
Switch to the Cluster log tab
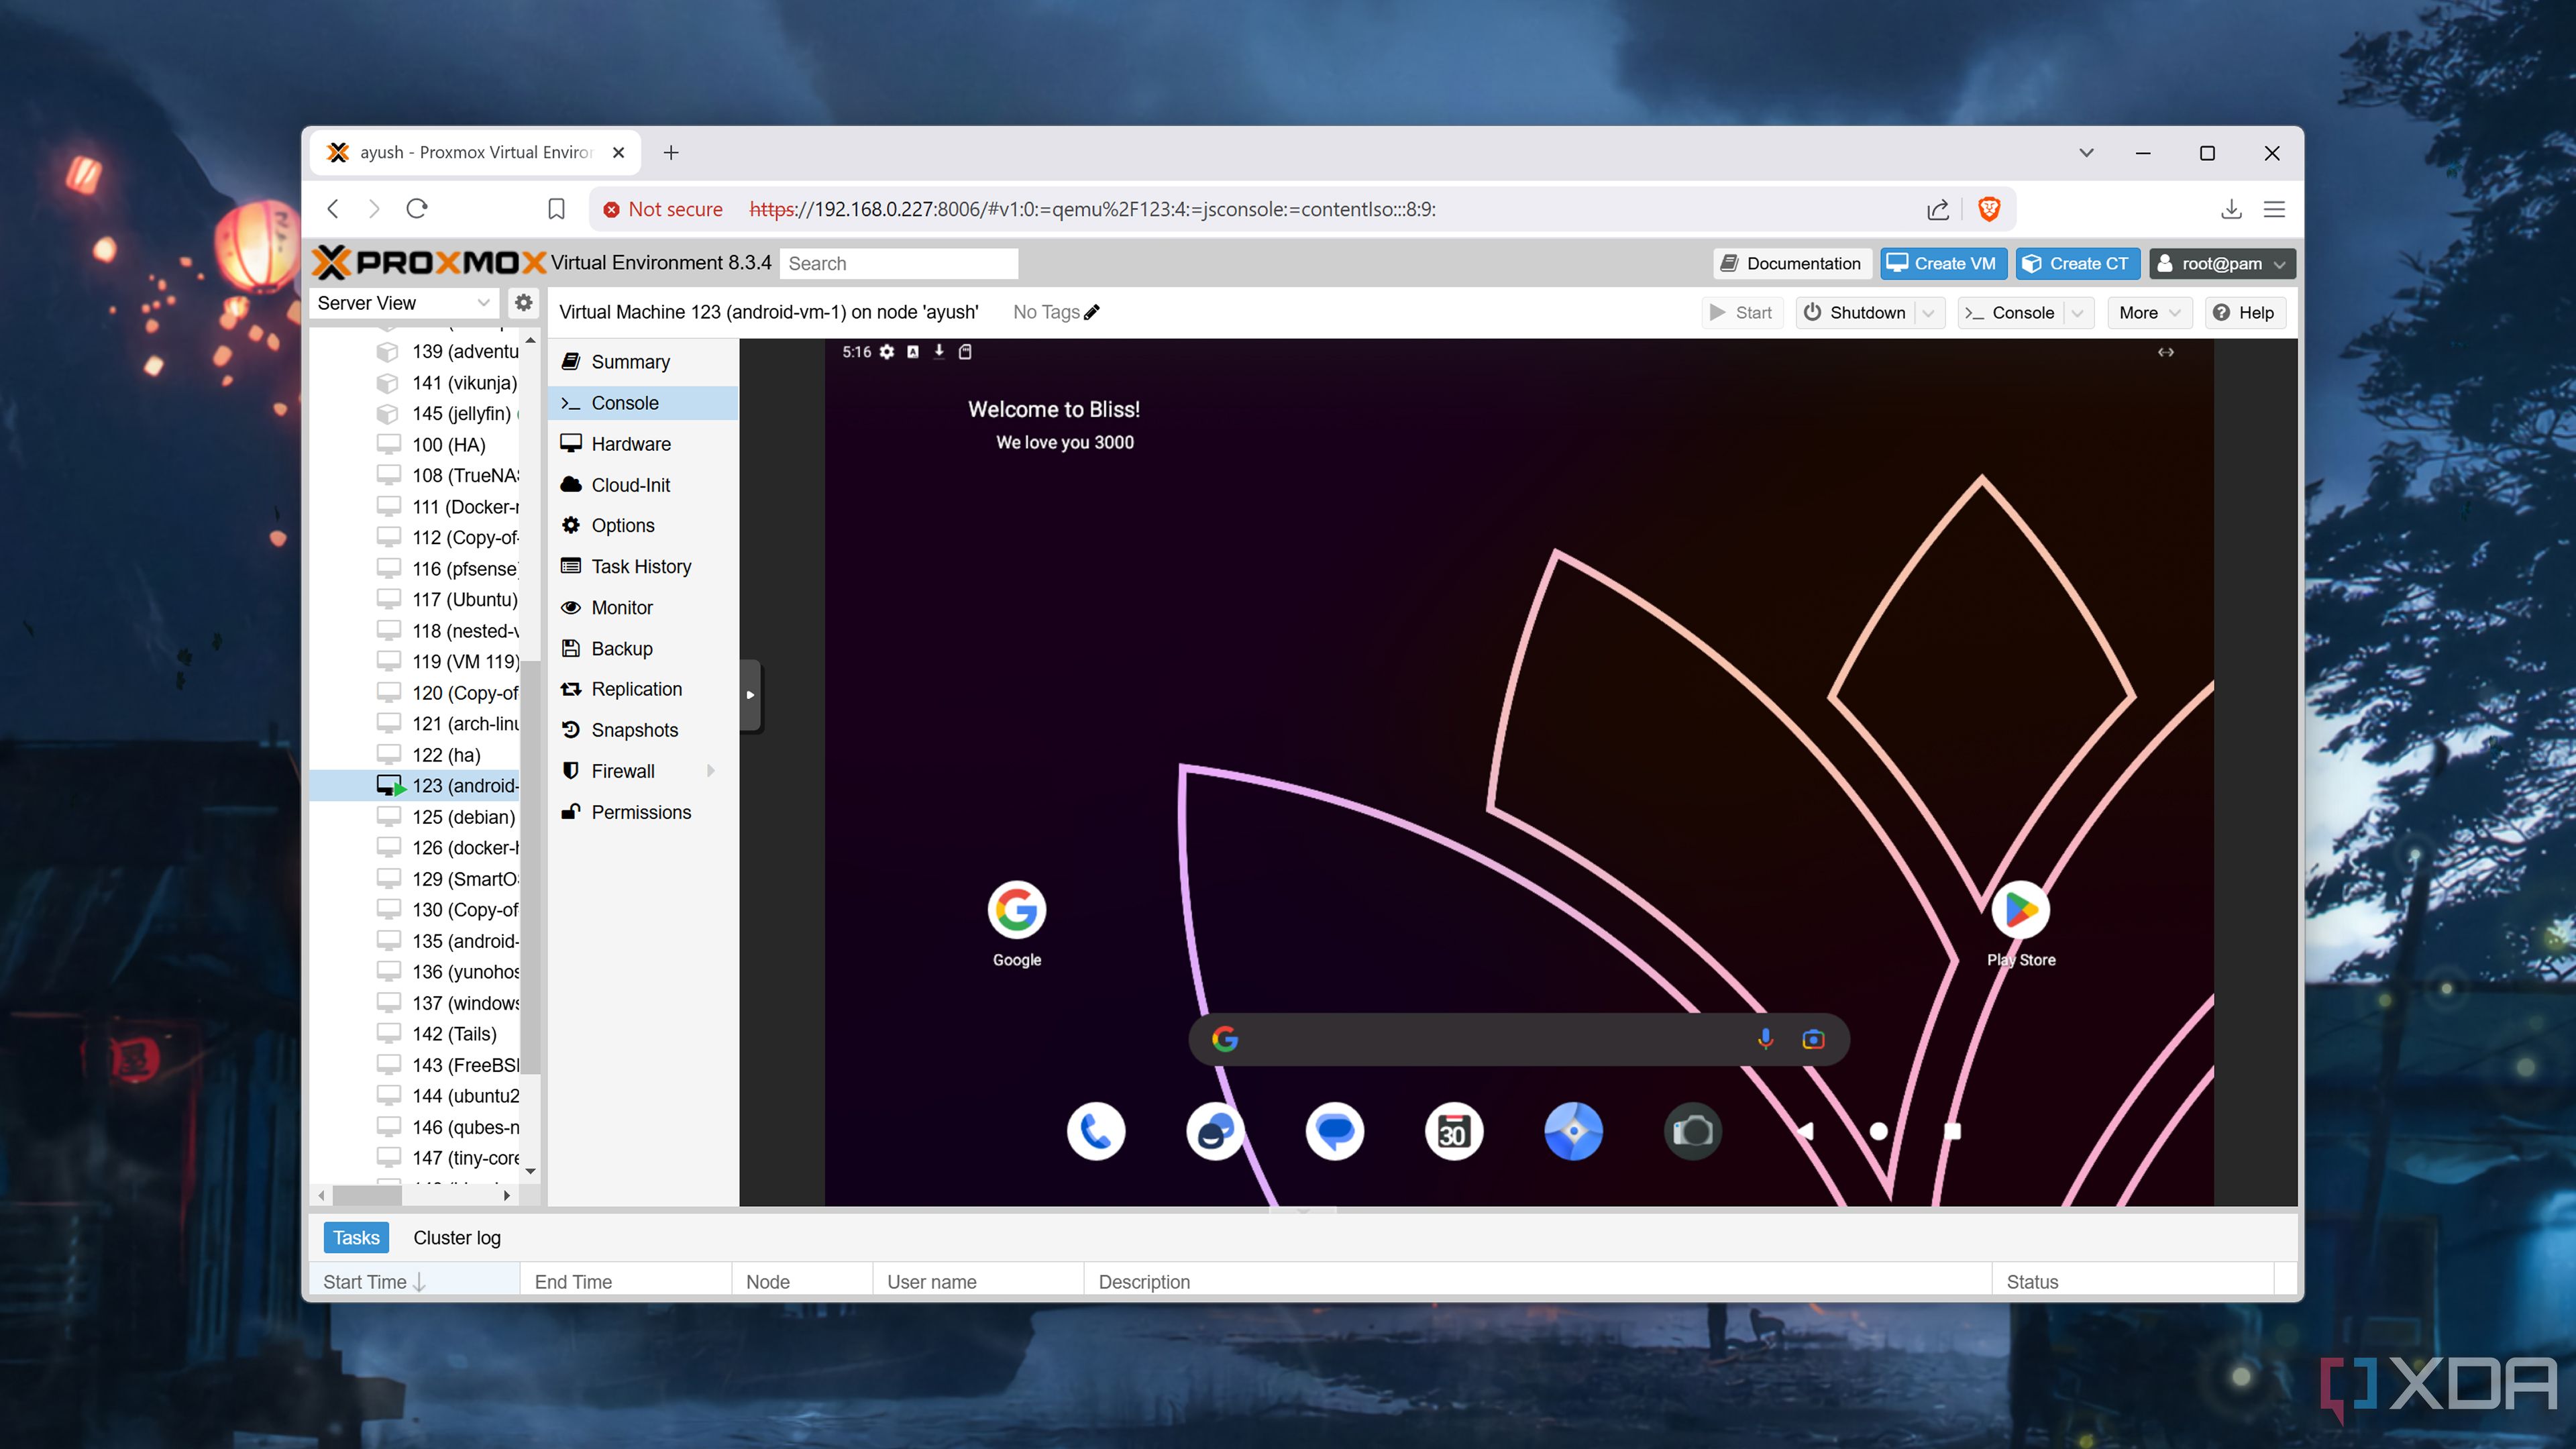tap(457, 1237)
